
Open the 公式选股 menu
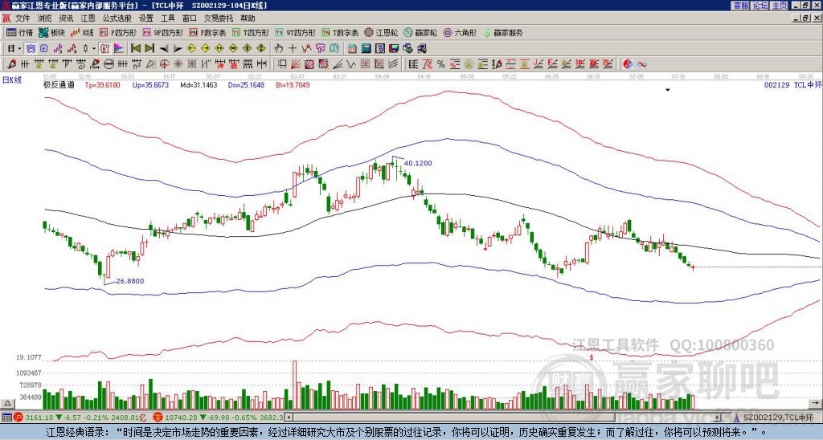click(117, 18)
